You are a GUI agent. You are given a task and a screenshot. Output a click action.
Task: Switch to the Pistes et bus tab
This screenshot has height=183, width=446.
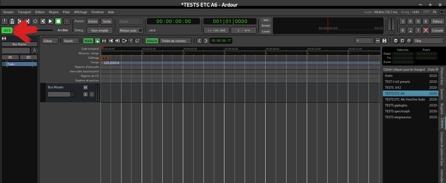pyautogui.click(x=442, y=76)
